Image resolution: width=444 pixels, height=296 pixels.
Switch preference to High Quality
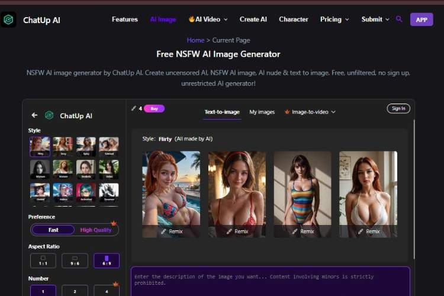point(95,230)
